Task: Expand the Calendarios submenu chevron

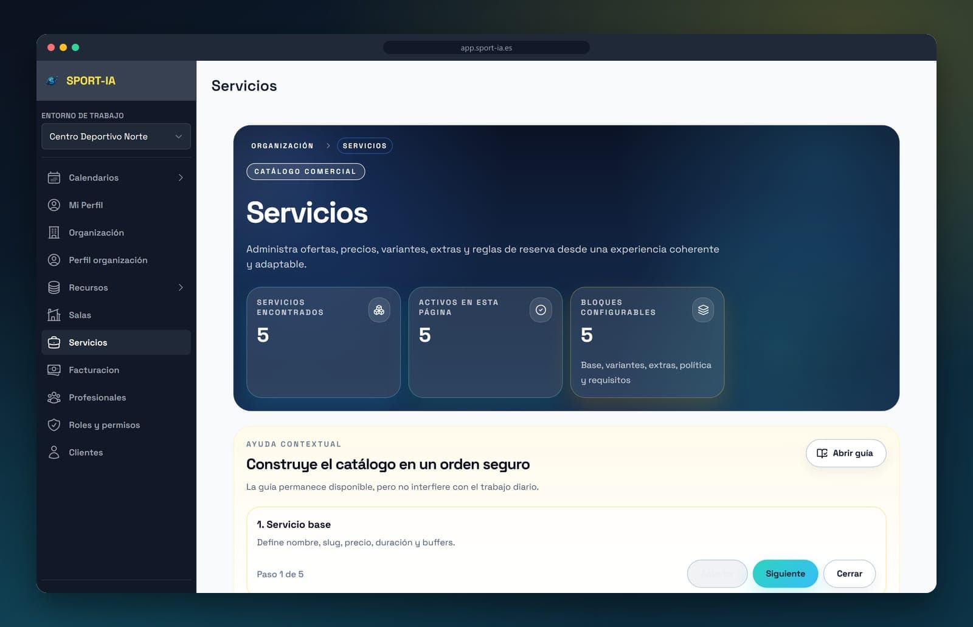Action: [x=181, y=177]
